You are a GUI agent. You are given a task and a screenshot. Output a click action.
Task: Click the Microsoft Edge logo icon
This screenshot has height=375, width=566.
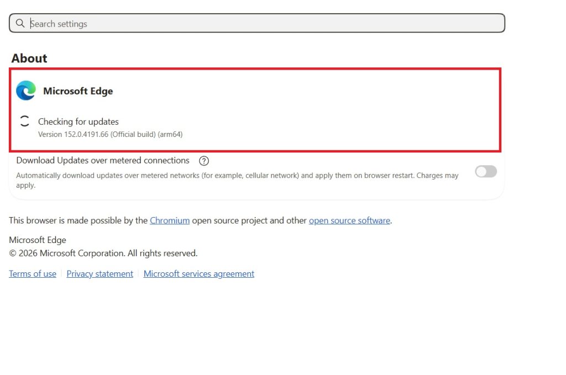coord(26,91)
